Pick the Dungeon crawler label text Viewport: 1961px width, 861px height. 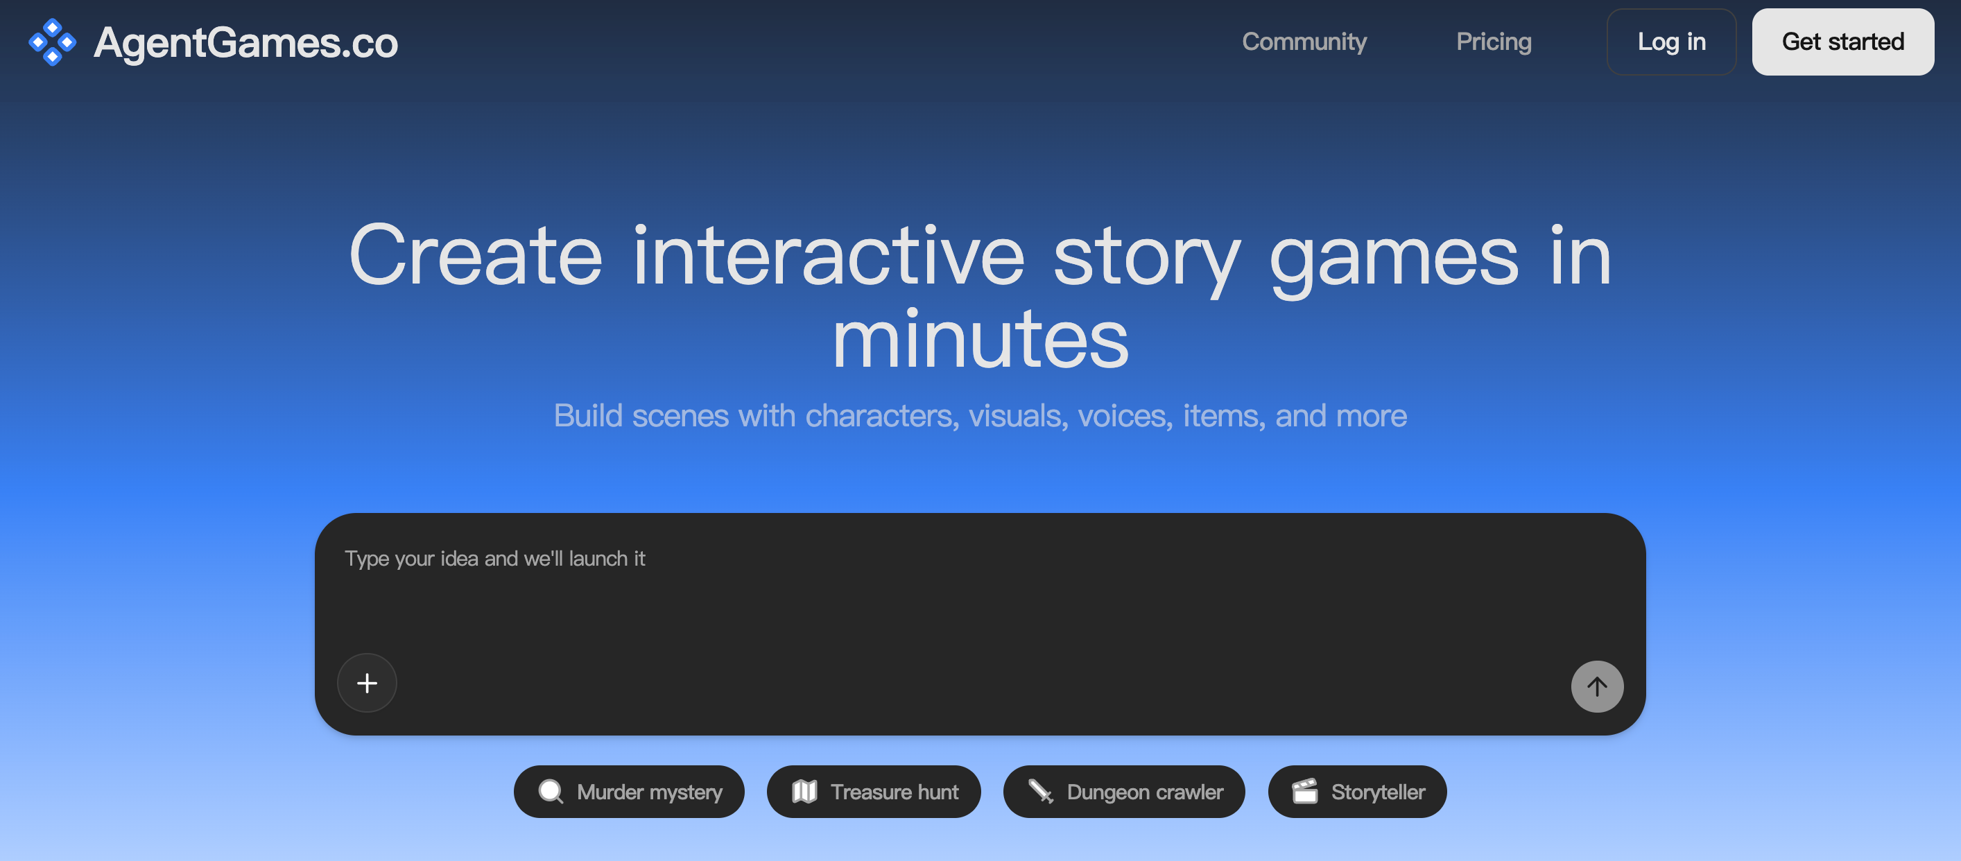point(1144,792)
